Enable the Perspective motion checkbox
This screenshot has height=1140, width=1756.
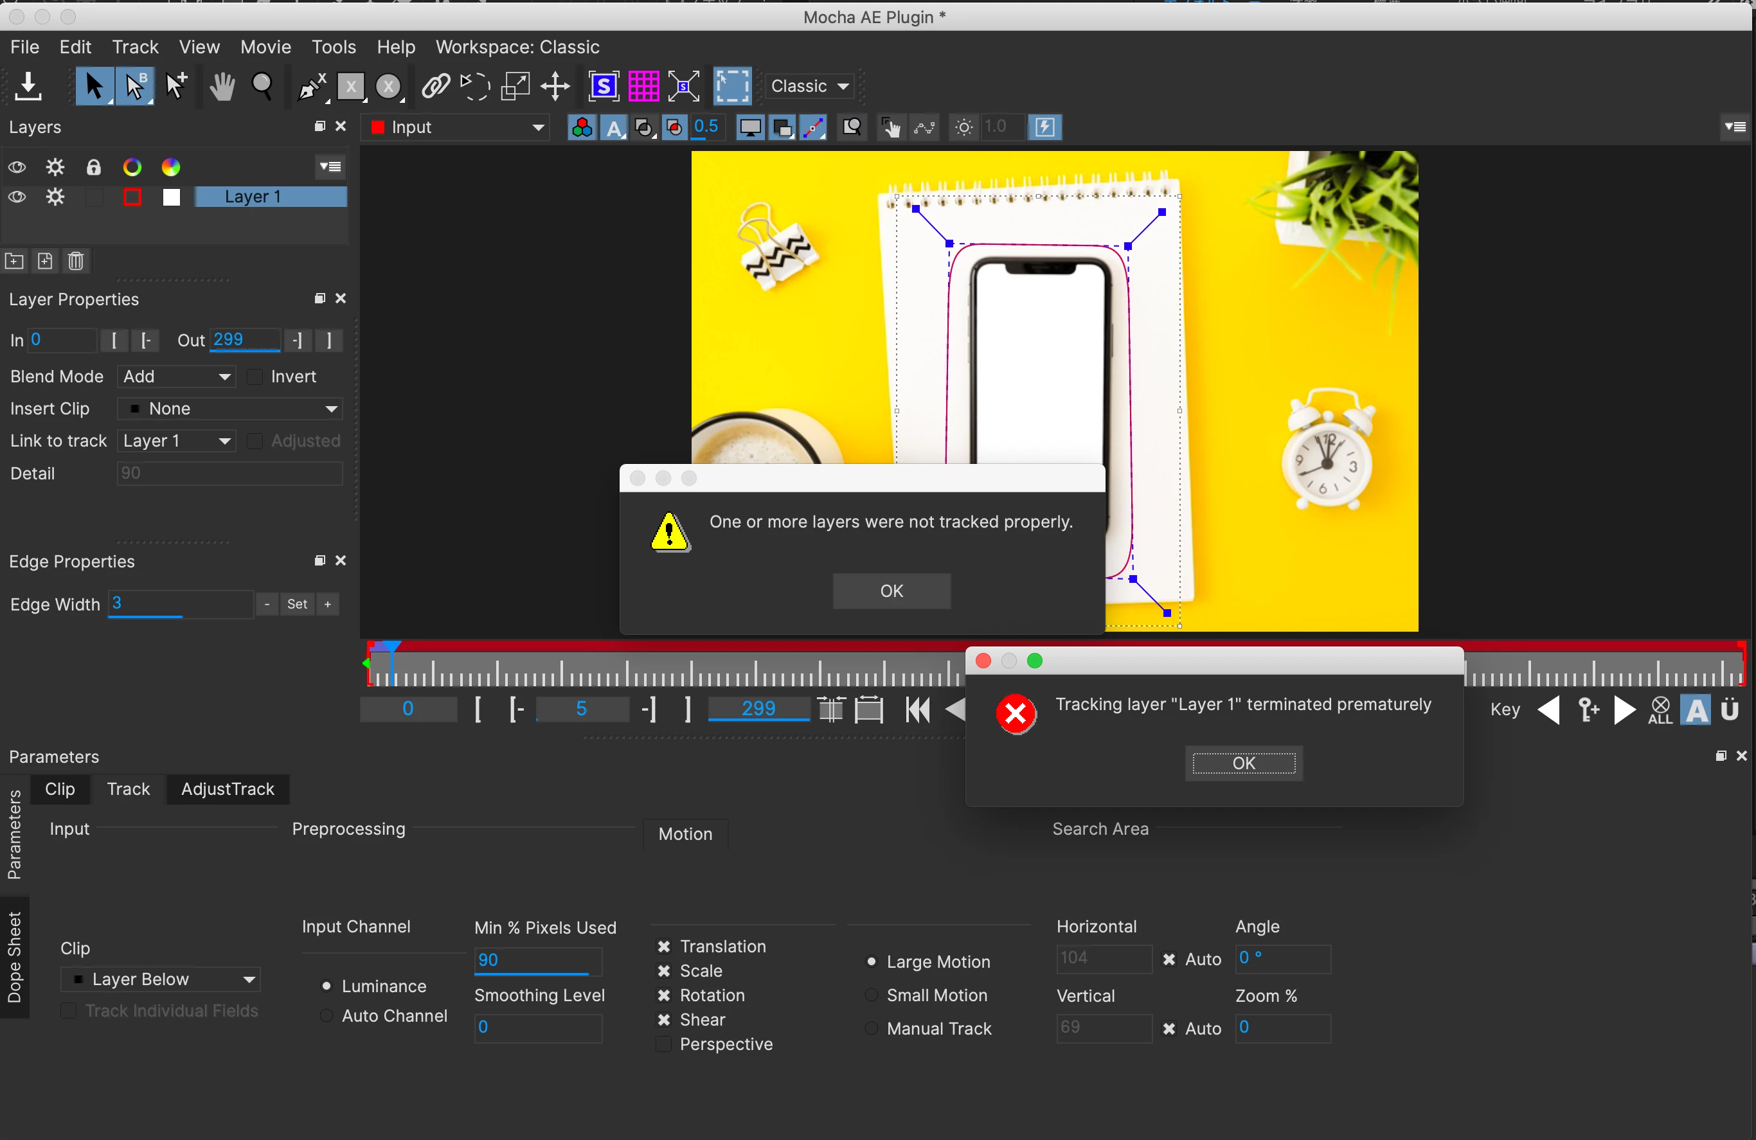click(x=663, y=1044)
